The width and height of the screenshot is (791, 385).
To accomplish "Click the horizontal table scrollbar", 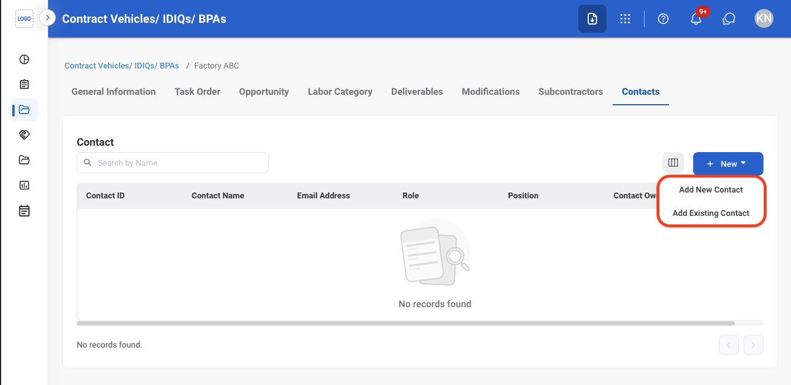I will point(405,323).
